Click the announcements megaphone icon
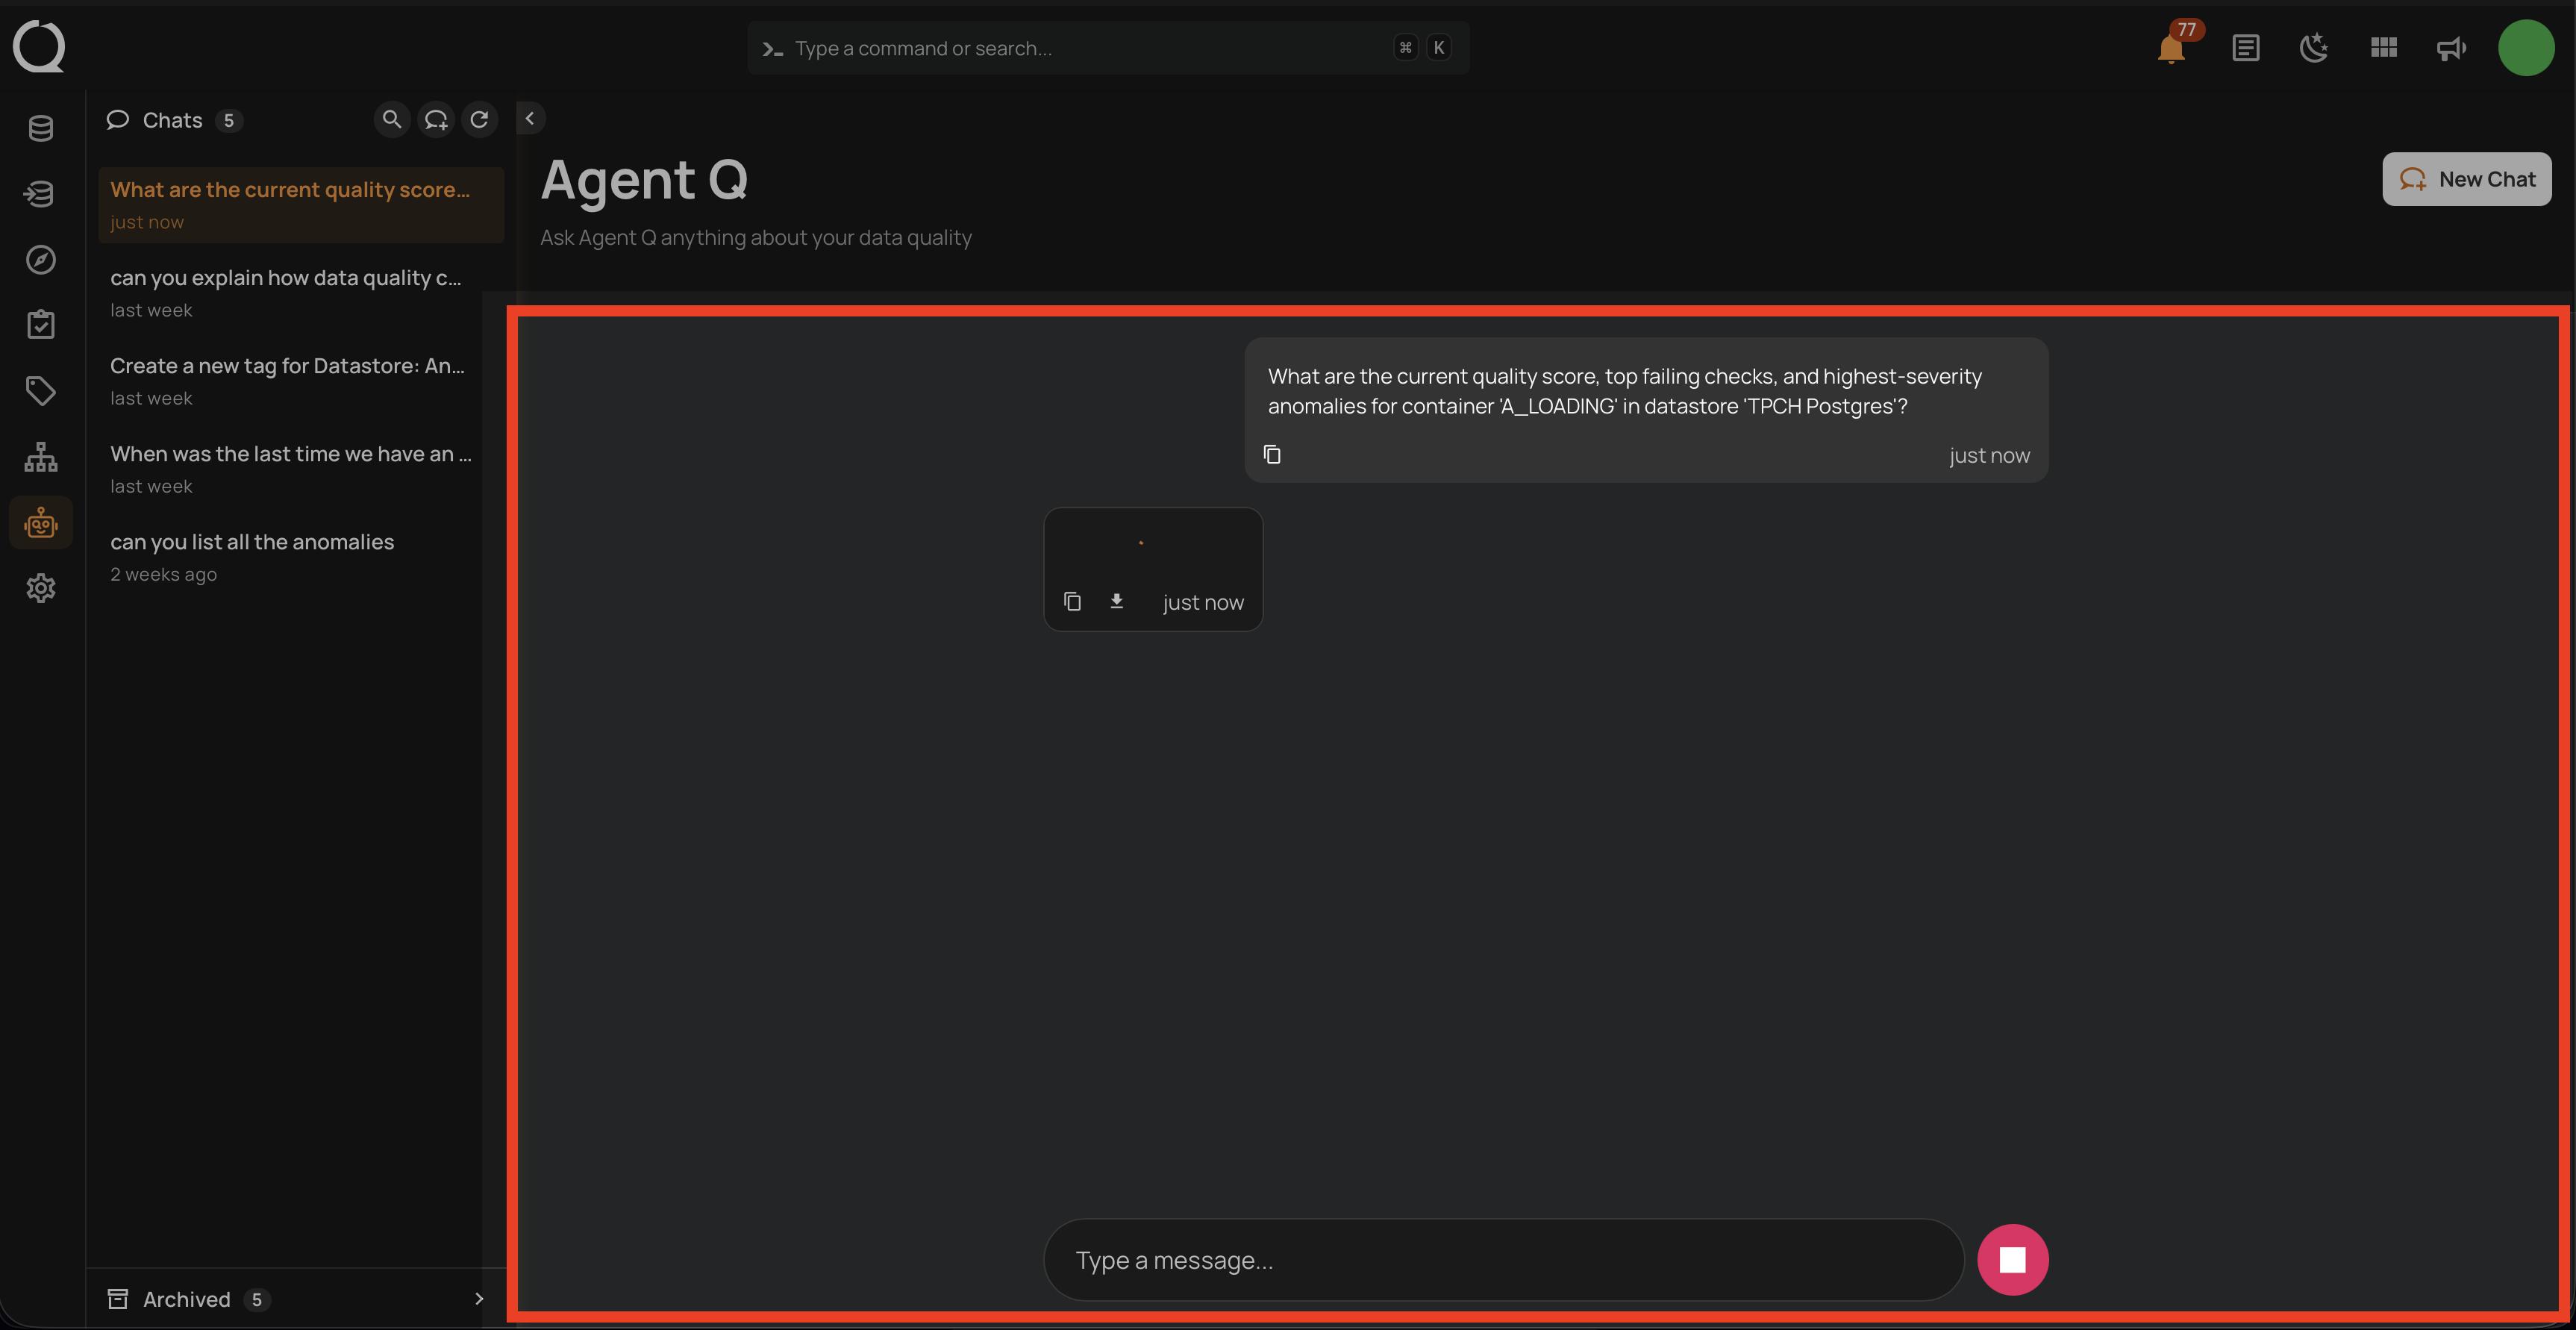The height and width of the screenshot is (1330, 2576). [x=2451, y=48]
